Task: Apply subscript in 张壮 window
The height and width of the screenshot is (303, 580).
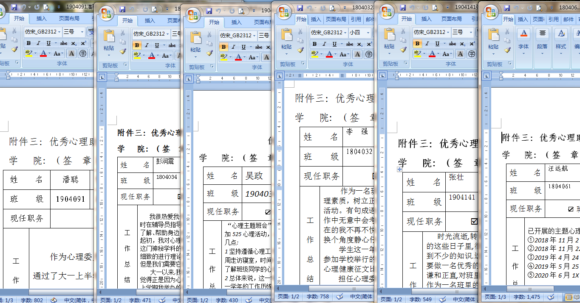Action: click(x=463, y=43)
